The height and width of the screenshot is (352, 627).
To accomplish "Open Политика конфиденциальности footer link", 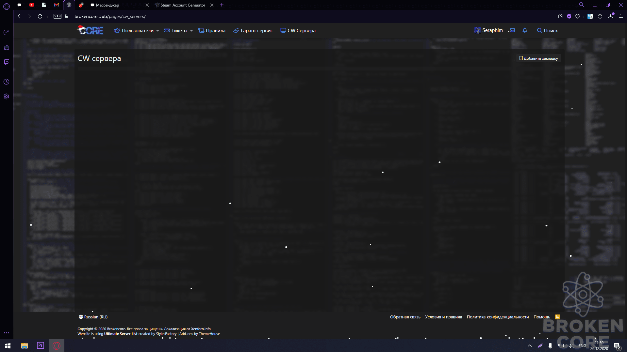I will click(498, 317).
